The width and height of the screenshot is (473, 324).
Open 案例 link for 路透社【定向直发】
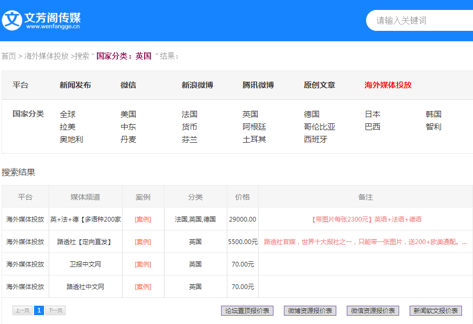(142, 242)
